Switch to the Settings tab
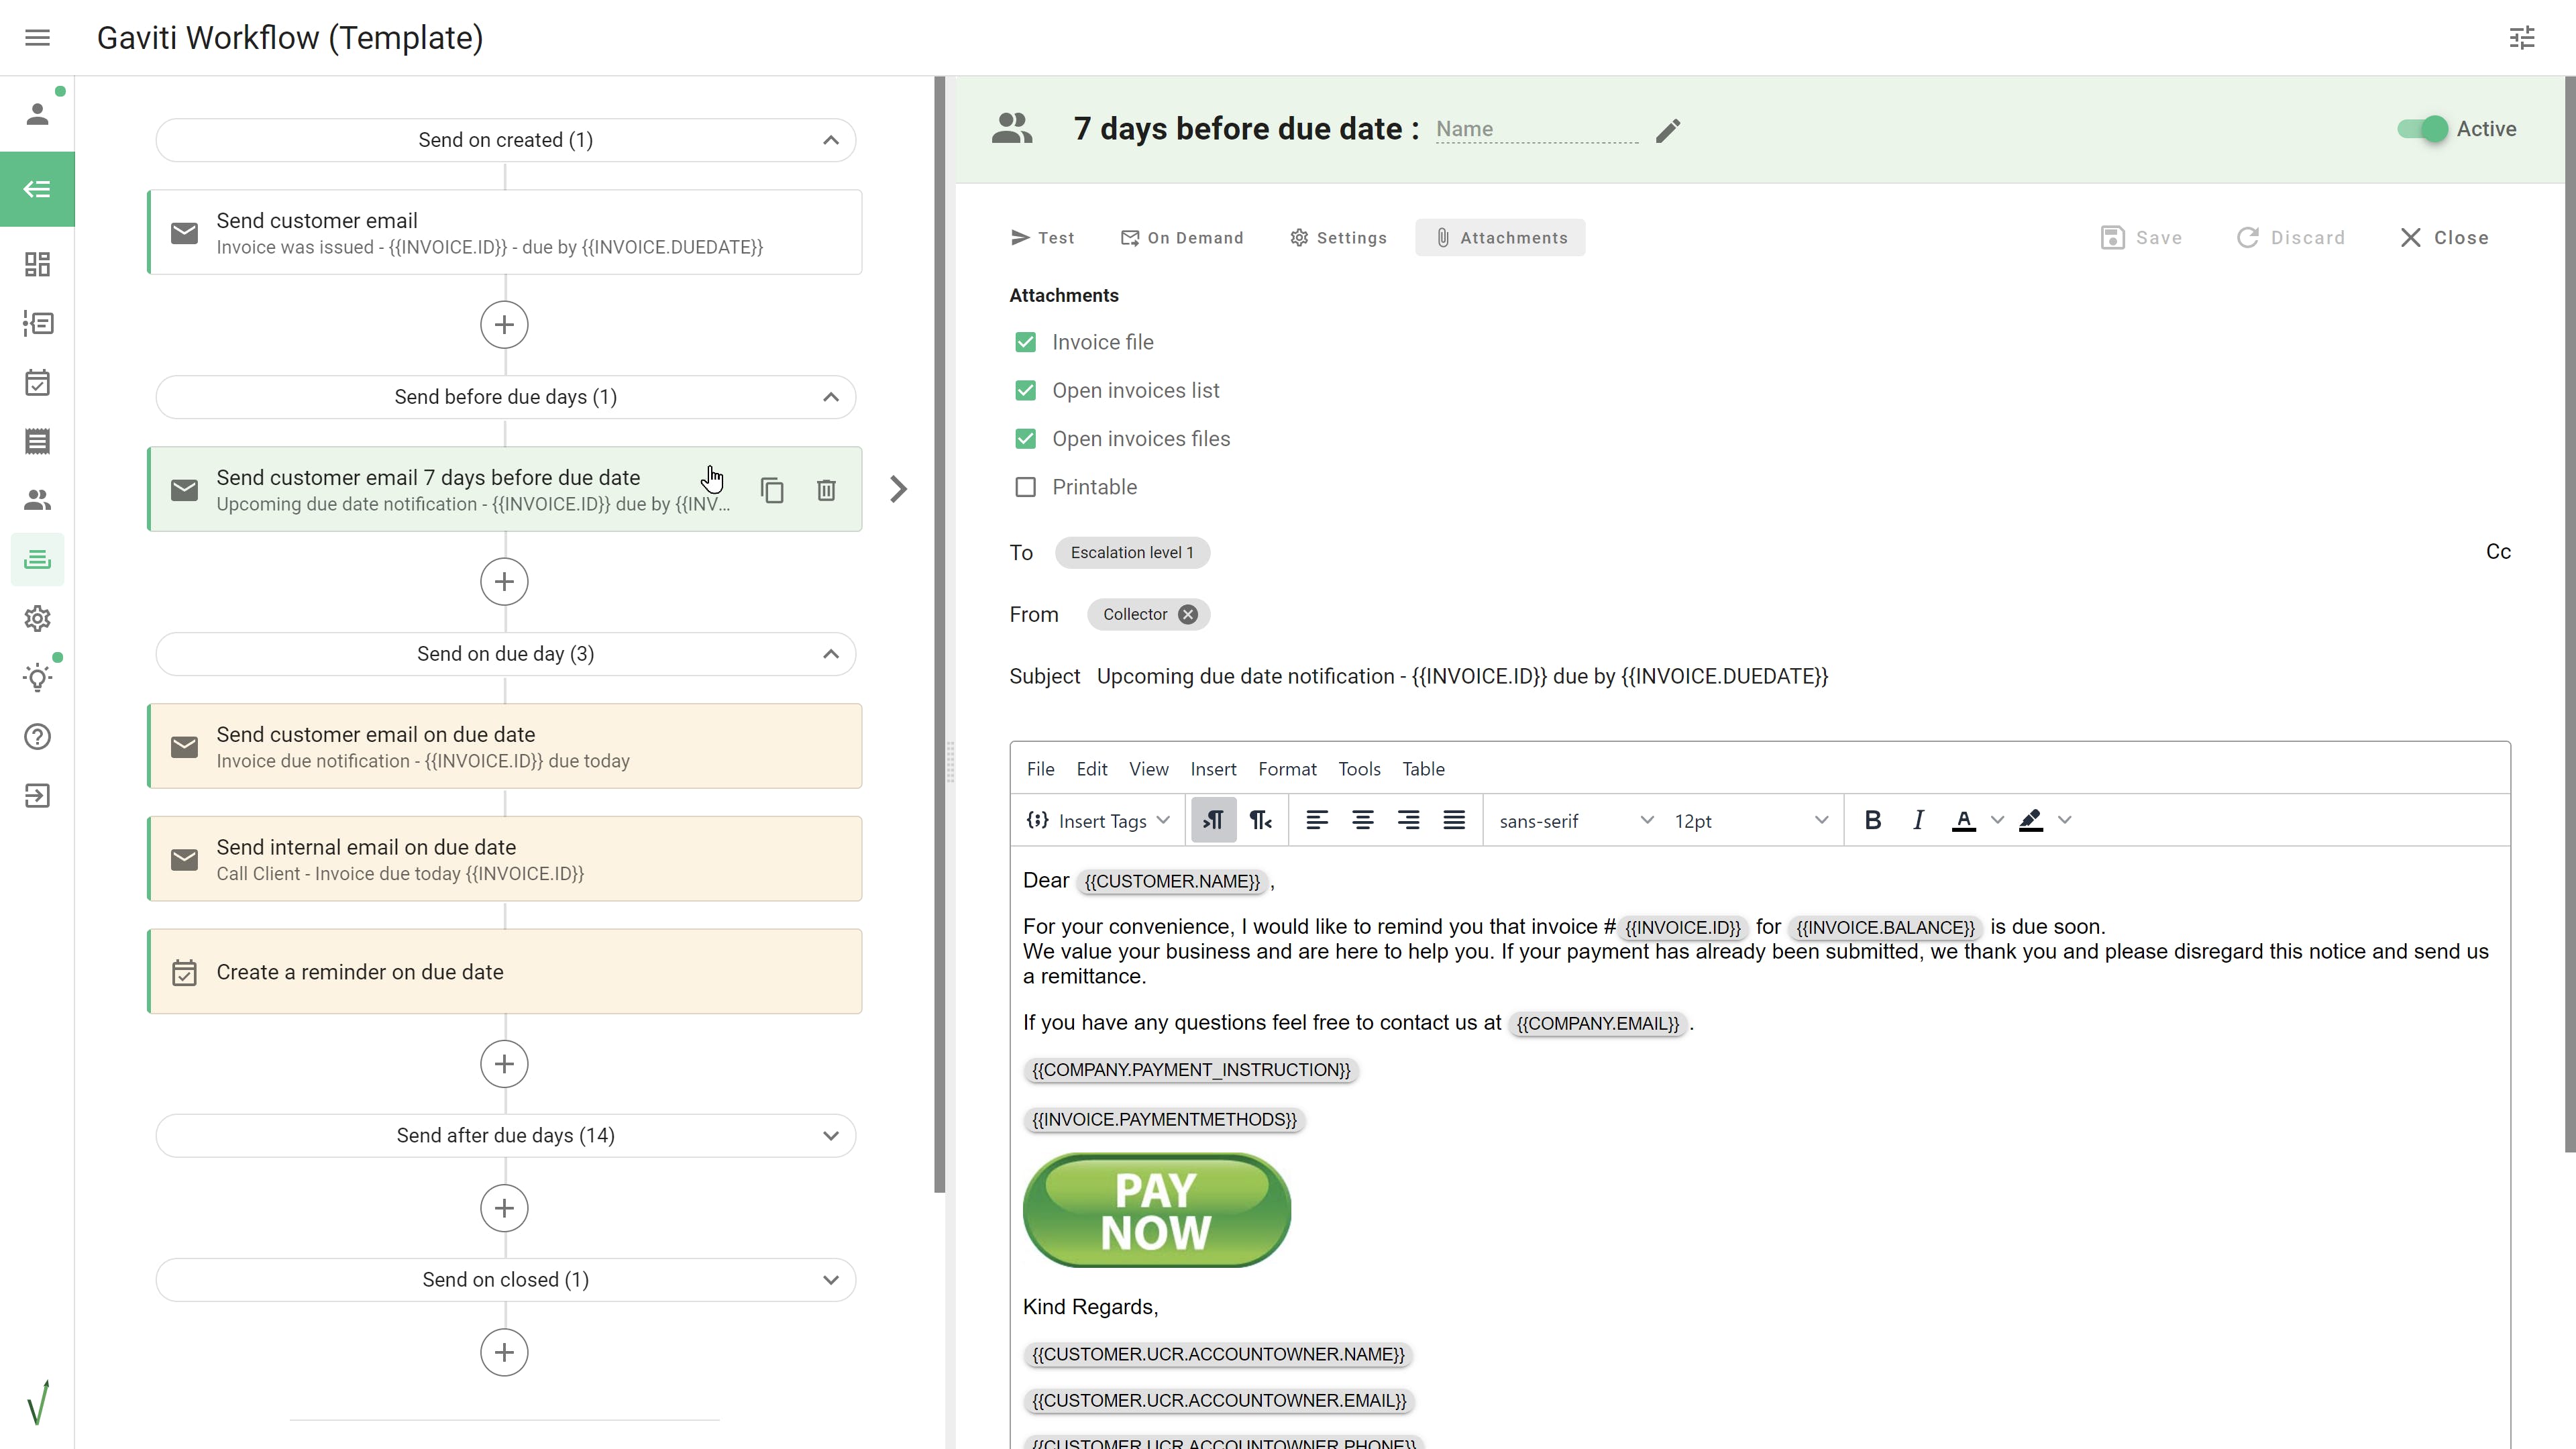 [1338, 238]
